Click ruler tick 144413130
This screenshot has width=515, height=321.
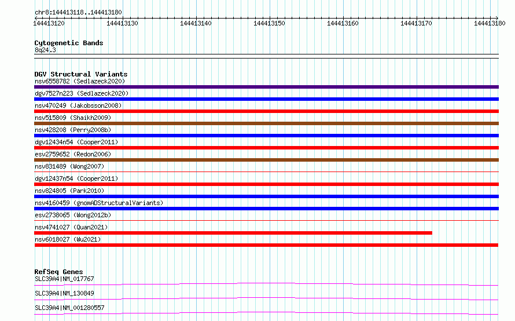tap(122, 23)
